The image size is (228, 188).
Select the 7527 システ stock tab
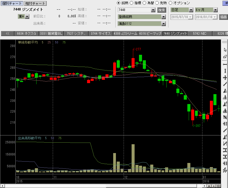(76, 34)
